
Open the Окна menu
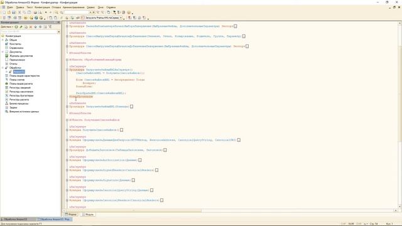pyautogui.click(x=100, y=8)
